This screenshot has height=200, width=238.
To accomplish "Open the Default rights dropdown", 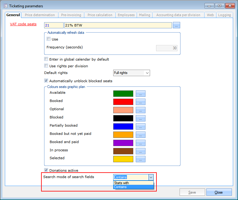I will (147, 73).
